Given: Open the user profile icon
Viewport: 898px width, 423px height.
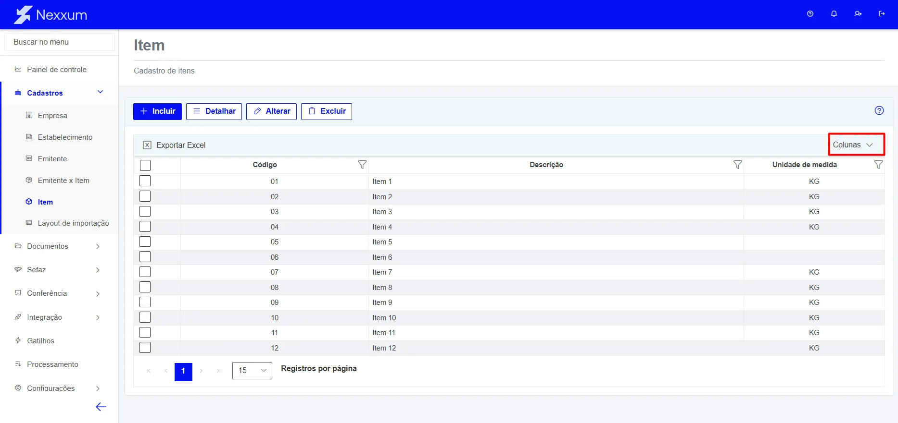Looking at the screenshot, I should [858, 14].
